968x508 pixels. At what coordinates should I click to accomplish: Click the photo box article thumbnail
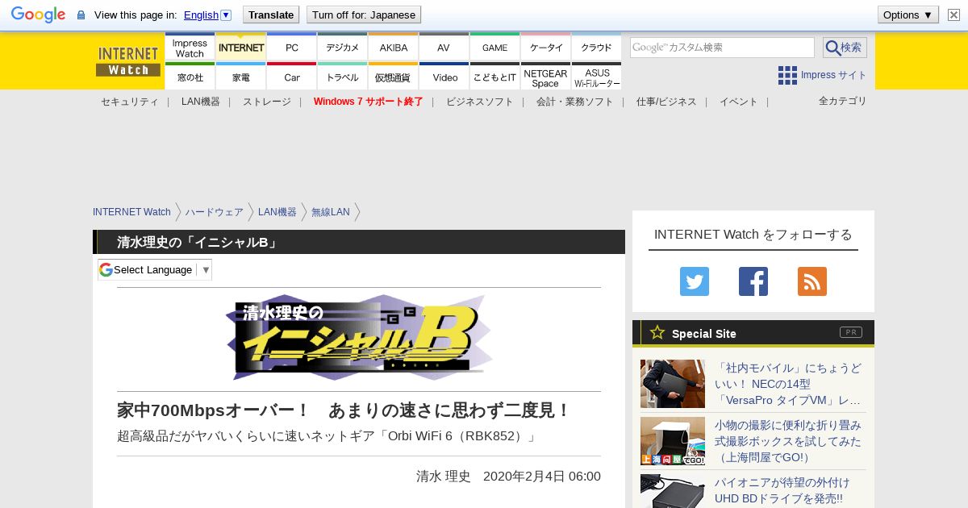pyautogui.click(x=673, y=441)
